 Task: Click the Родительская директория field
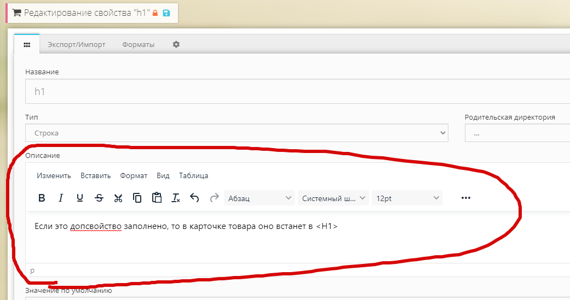click(x=517, y=133)
